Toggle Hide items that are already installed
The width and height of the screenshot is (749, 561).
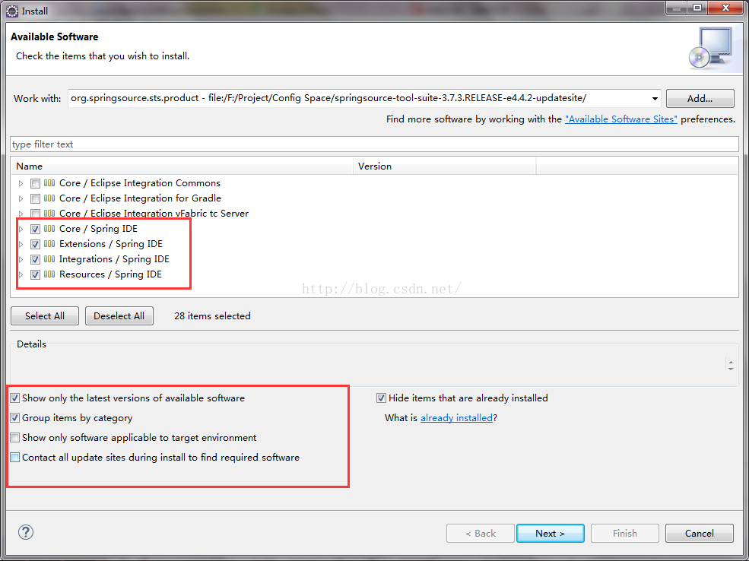[381, 398]
